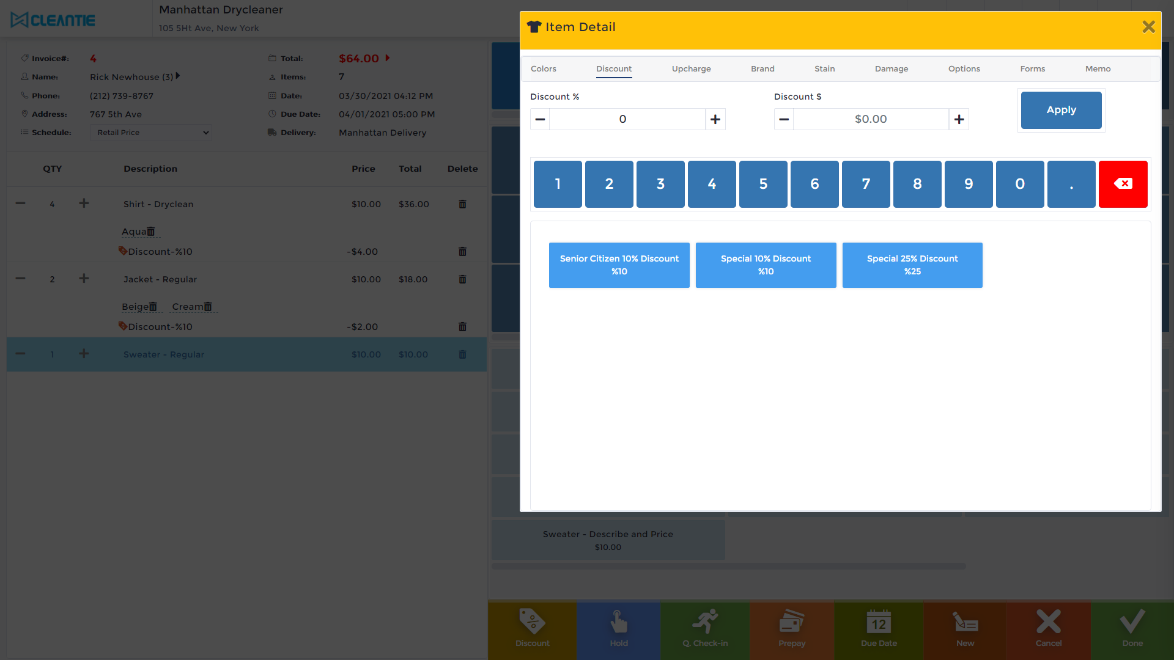Open the Brand tab
This screenshot has width=1174, height=660.
pos(762,69)
